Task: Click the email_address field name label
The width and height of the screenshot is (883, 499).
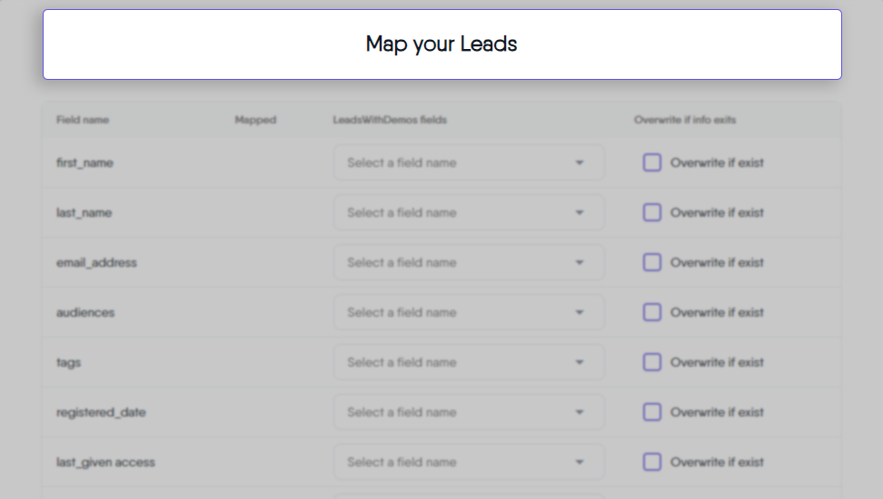Action: coord(96,263)
